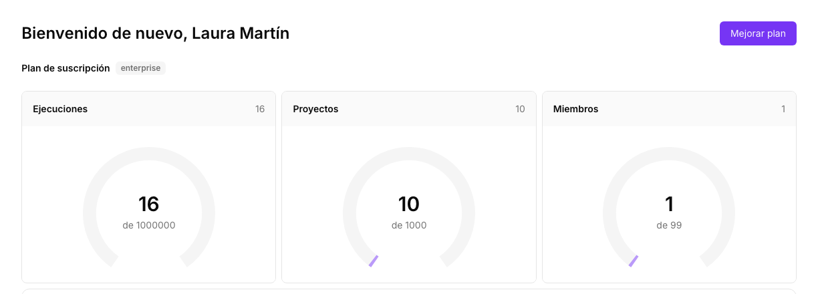Click the purple marker on the Proyectos gauge

point(374,261)
